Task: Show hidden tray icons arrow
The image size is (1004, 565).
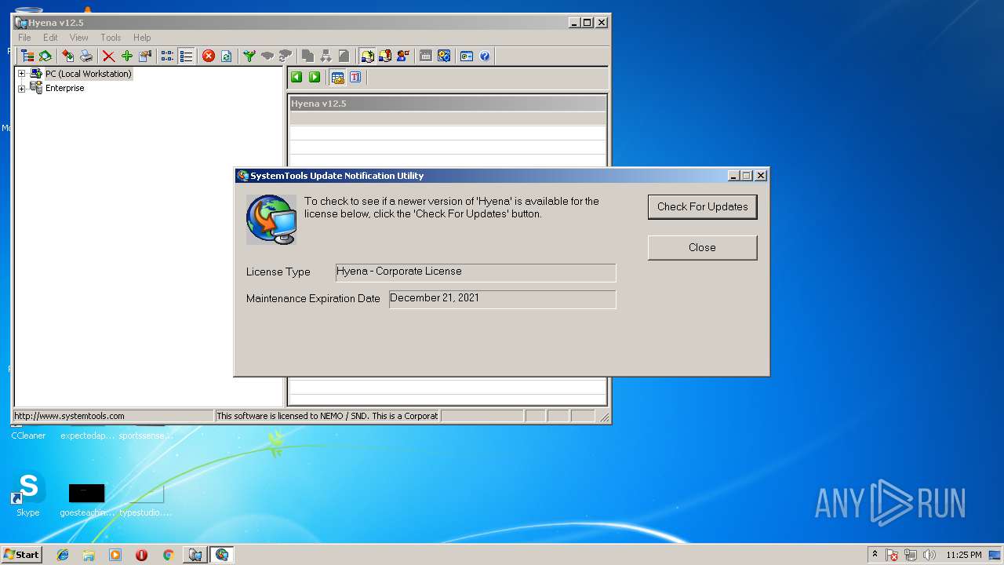Action: point(875,554)
